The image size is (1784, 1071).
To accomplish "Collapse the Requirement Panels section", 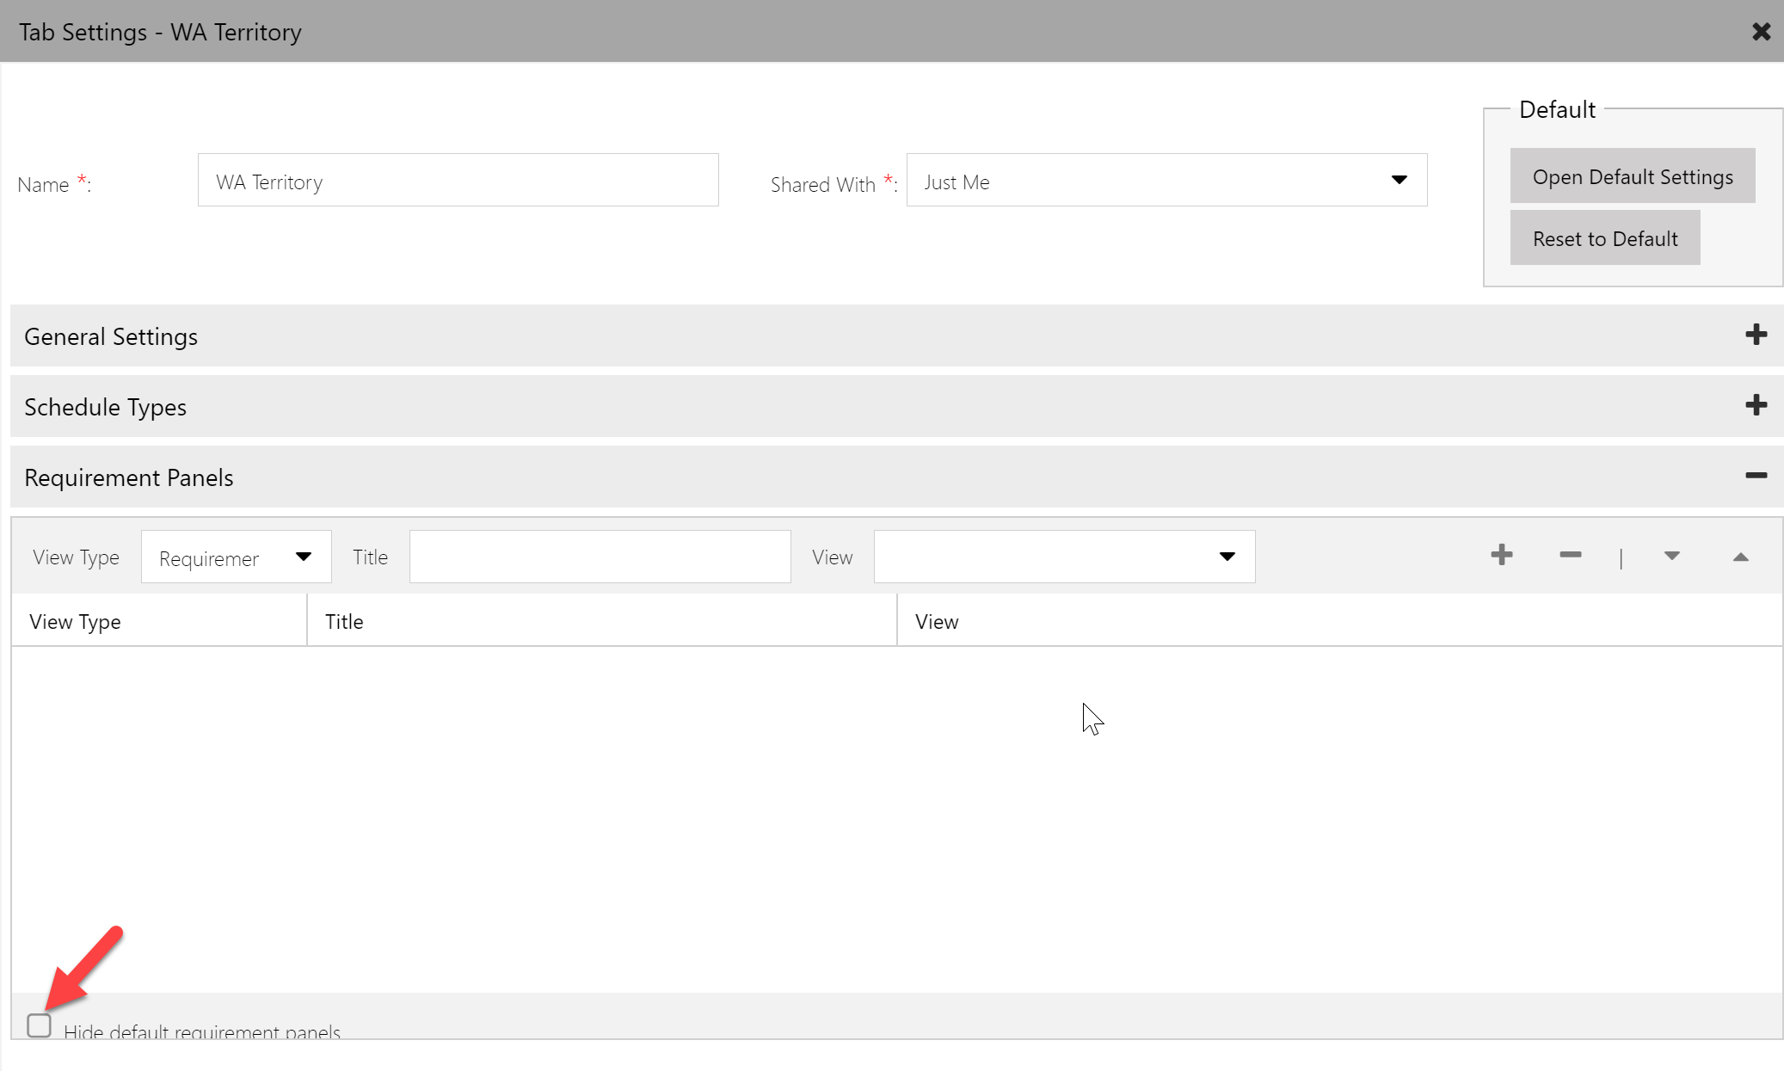I will [x=1756, y=476].
